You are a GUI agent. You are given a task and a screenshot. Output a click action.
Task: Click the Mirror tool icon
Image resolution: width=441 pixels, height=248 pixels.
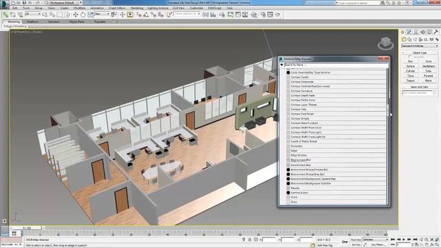pos(205,14)
